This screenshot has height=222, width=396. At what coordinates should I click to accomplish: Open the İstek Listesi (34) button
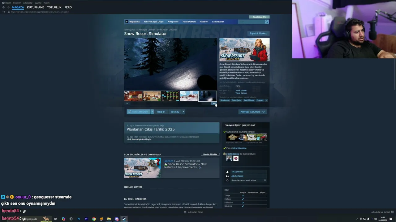259,17
